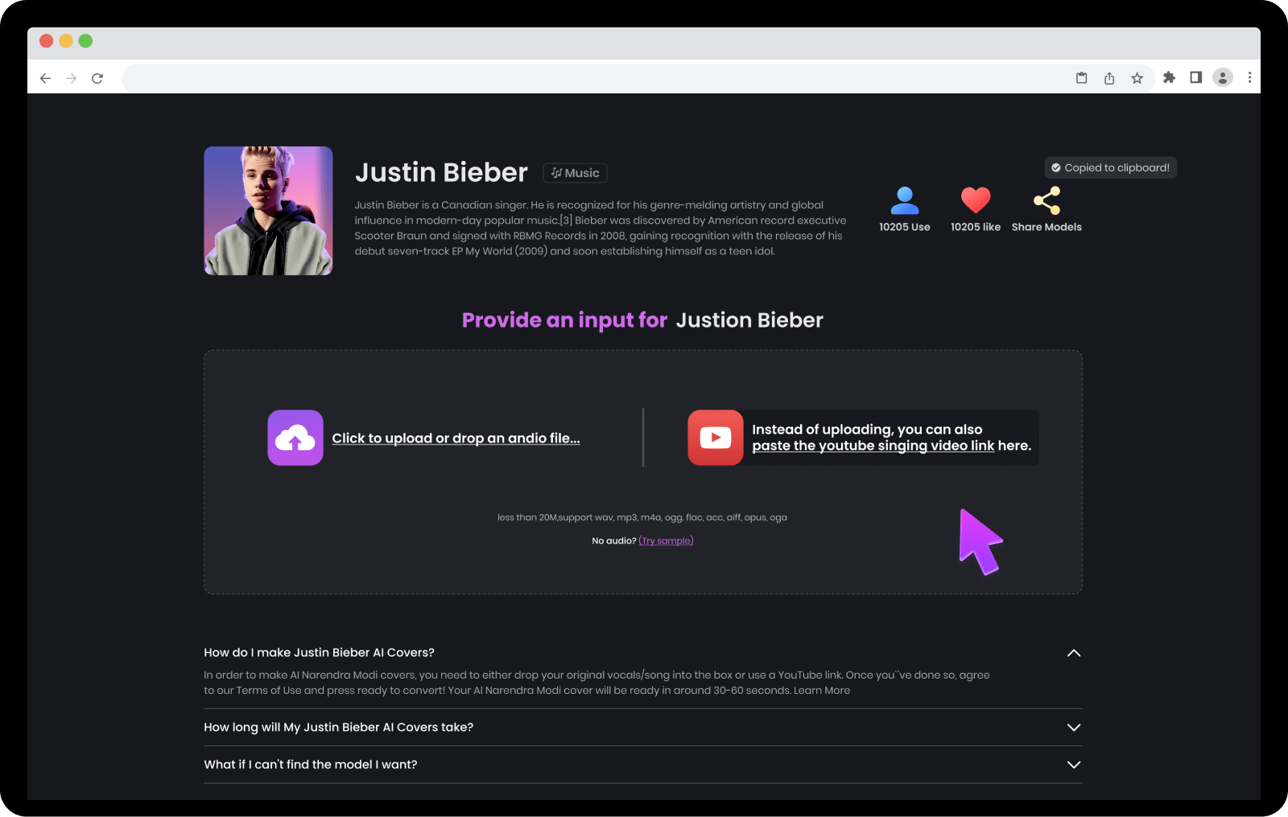Image resolution: width=1288 pixels, height=817 pixels.
Task: Like the model with the red heart
Action: tap(976, 200)
